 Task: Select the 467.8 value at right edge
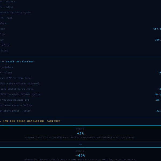tap(157, 29)
